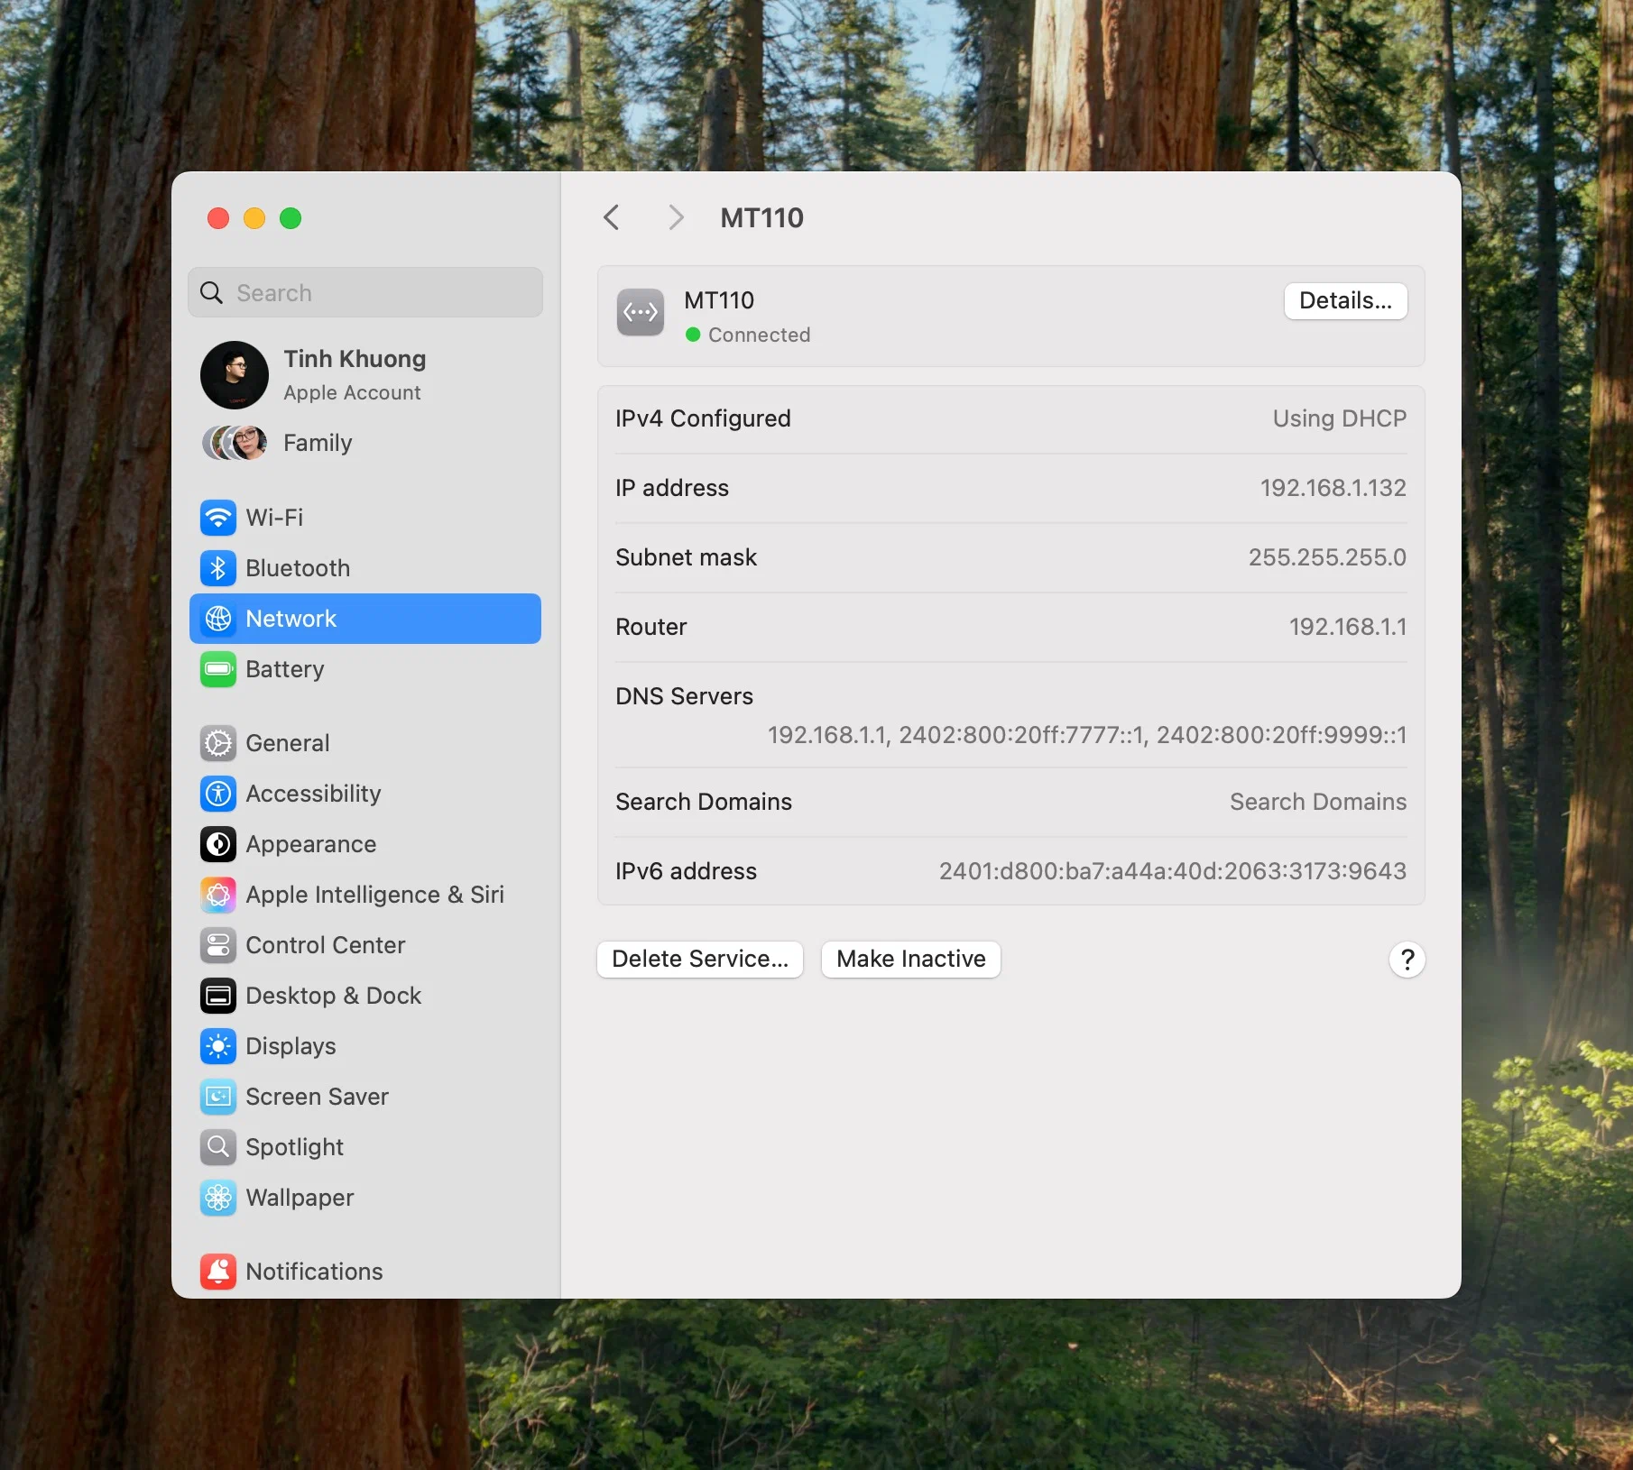The height and width of the screenshot is (1470, 1633).
Task: Click the Delete Service... button
Action: (x=700, y=959)
